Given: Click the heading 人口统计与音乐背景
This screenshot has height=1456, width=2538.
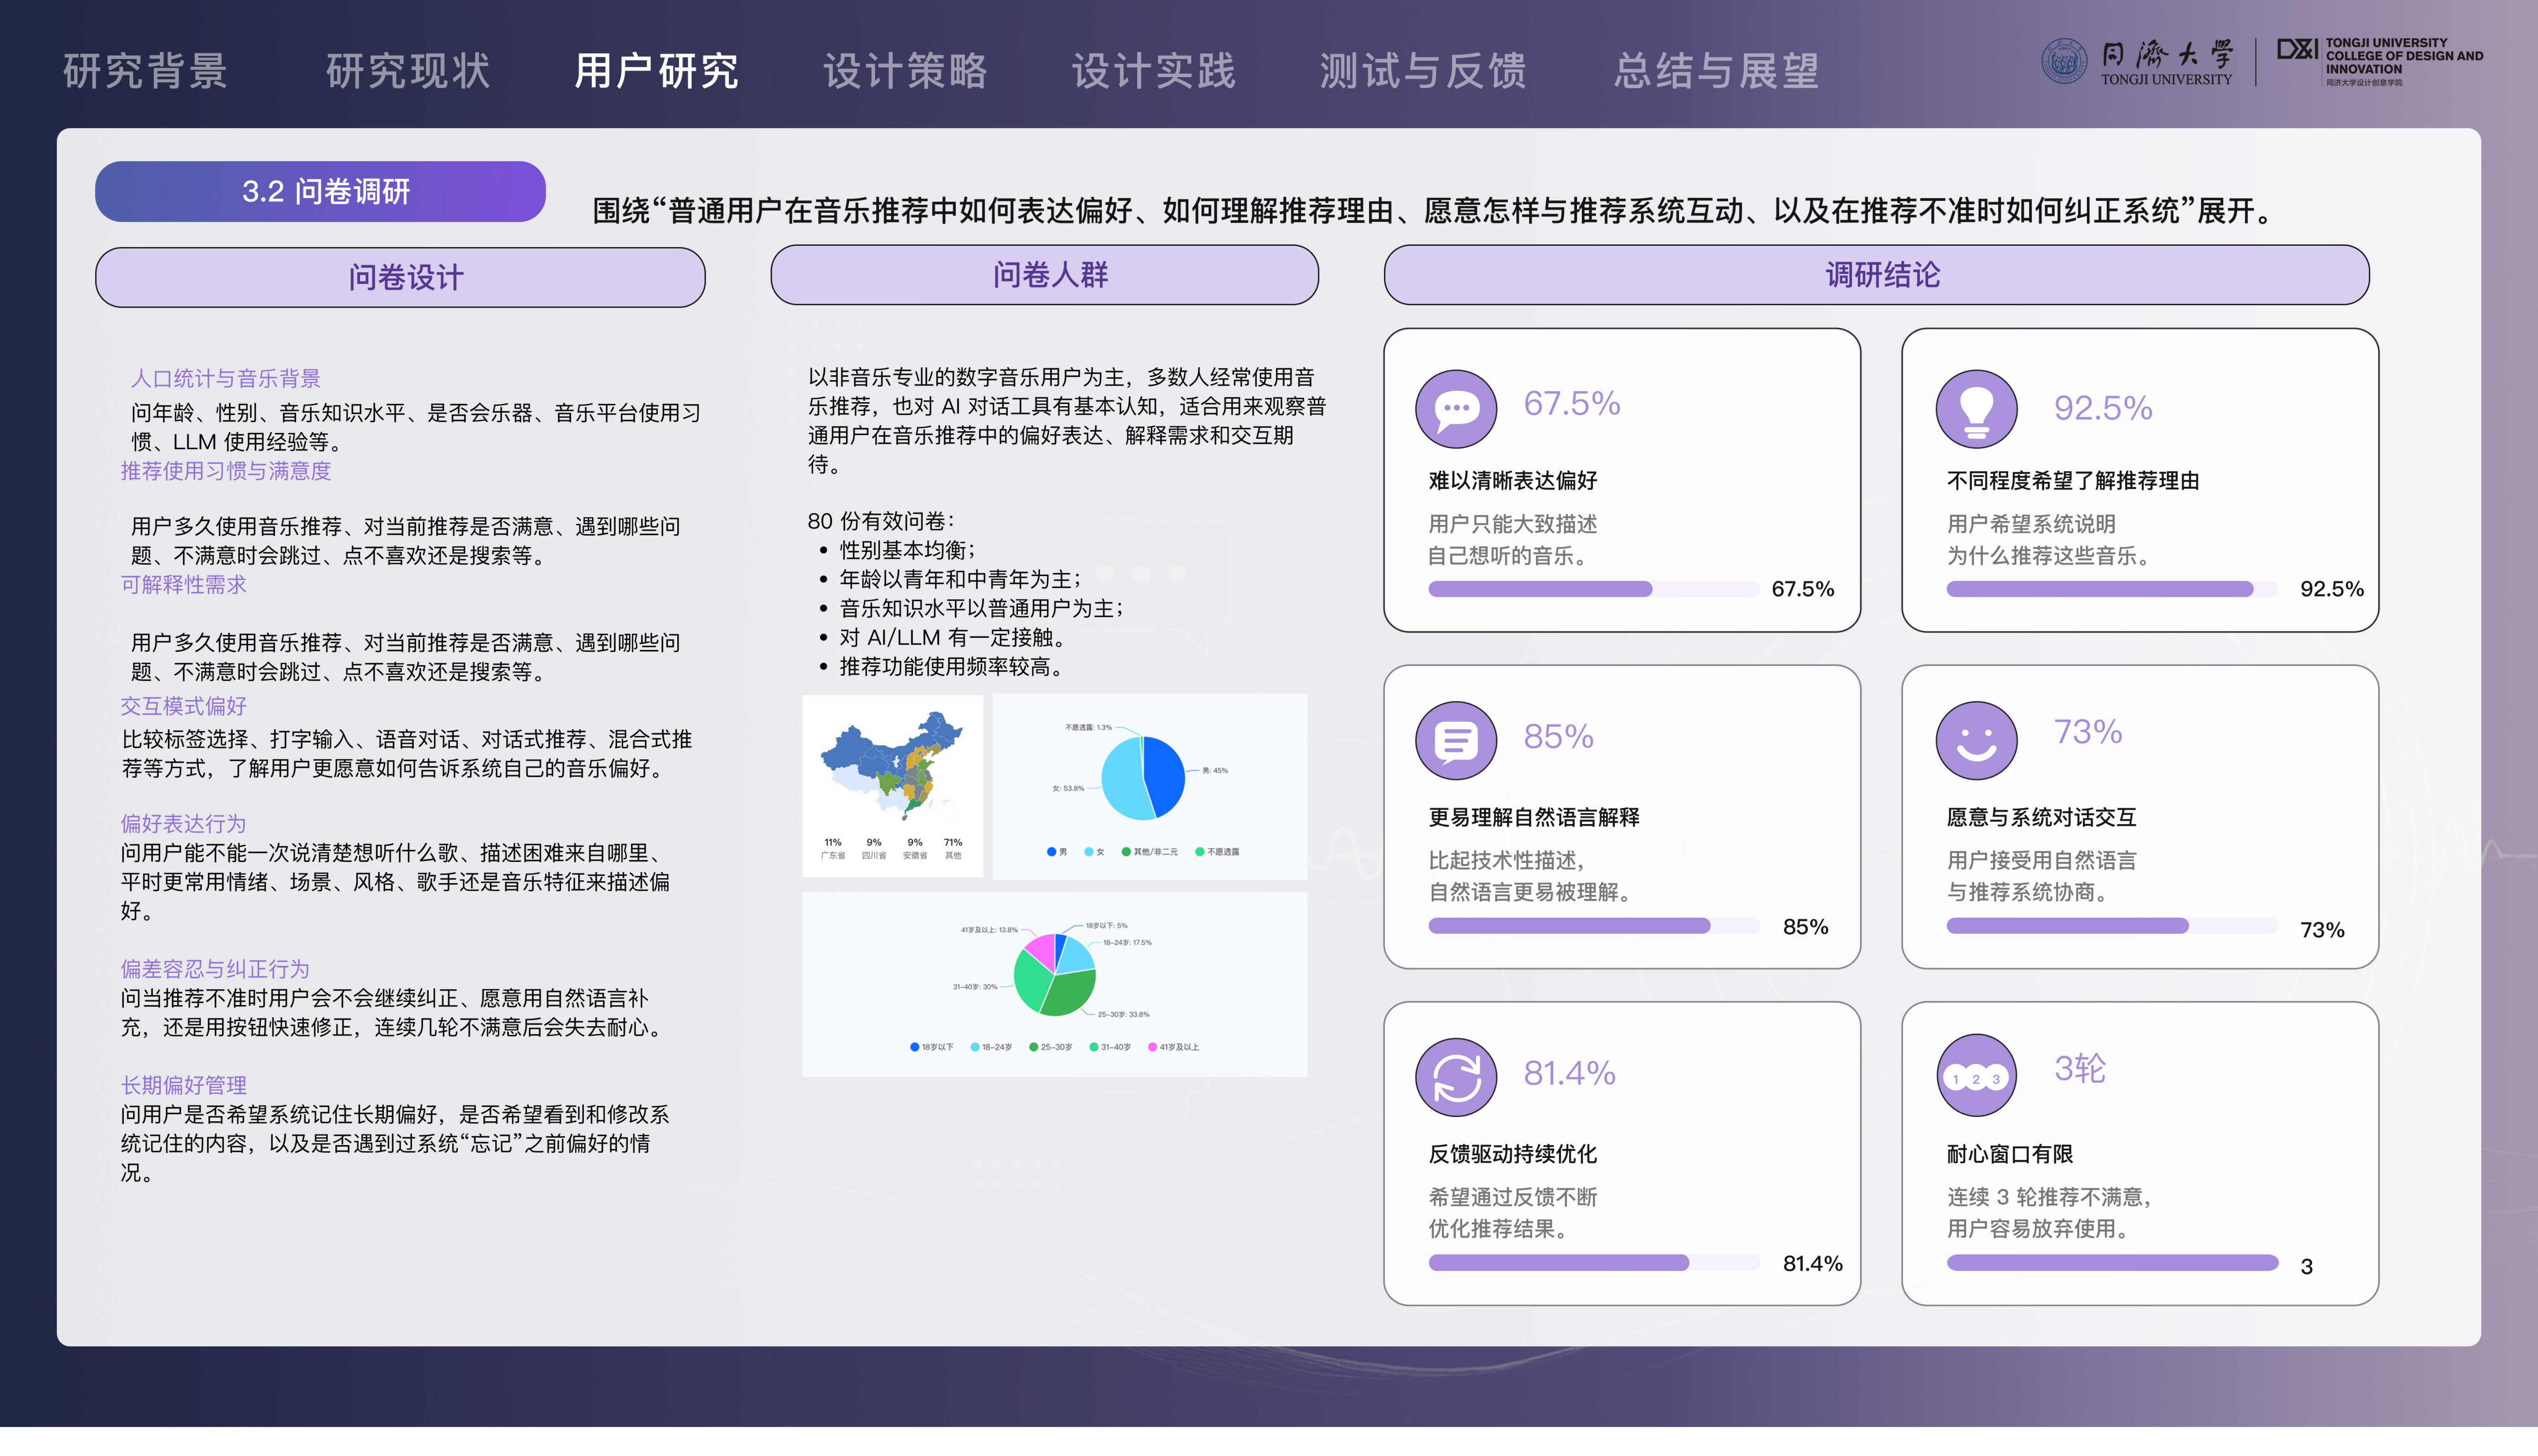Looking at the screenshot, I should pyautogui.click(x=226, y=379).
